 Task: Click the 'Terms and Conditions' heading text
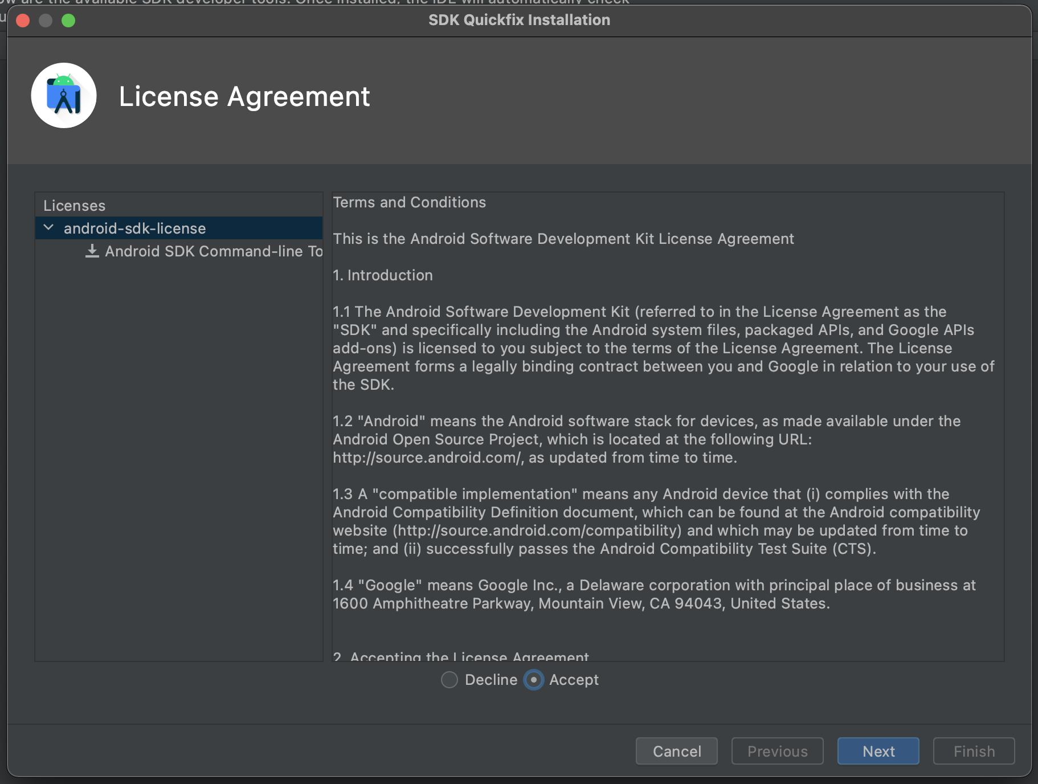[410, 202]
